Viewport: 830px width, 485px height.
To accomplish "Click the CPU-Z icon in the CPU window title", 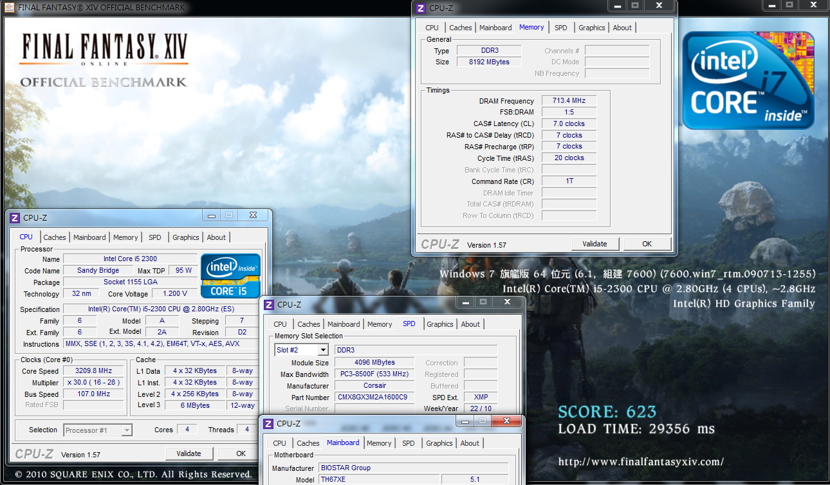I will click(x=15, y=218).
